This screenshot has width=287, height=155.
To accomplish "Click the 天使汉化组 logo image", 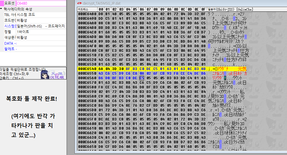I will [53, 74].
